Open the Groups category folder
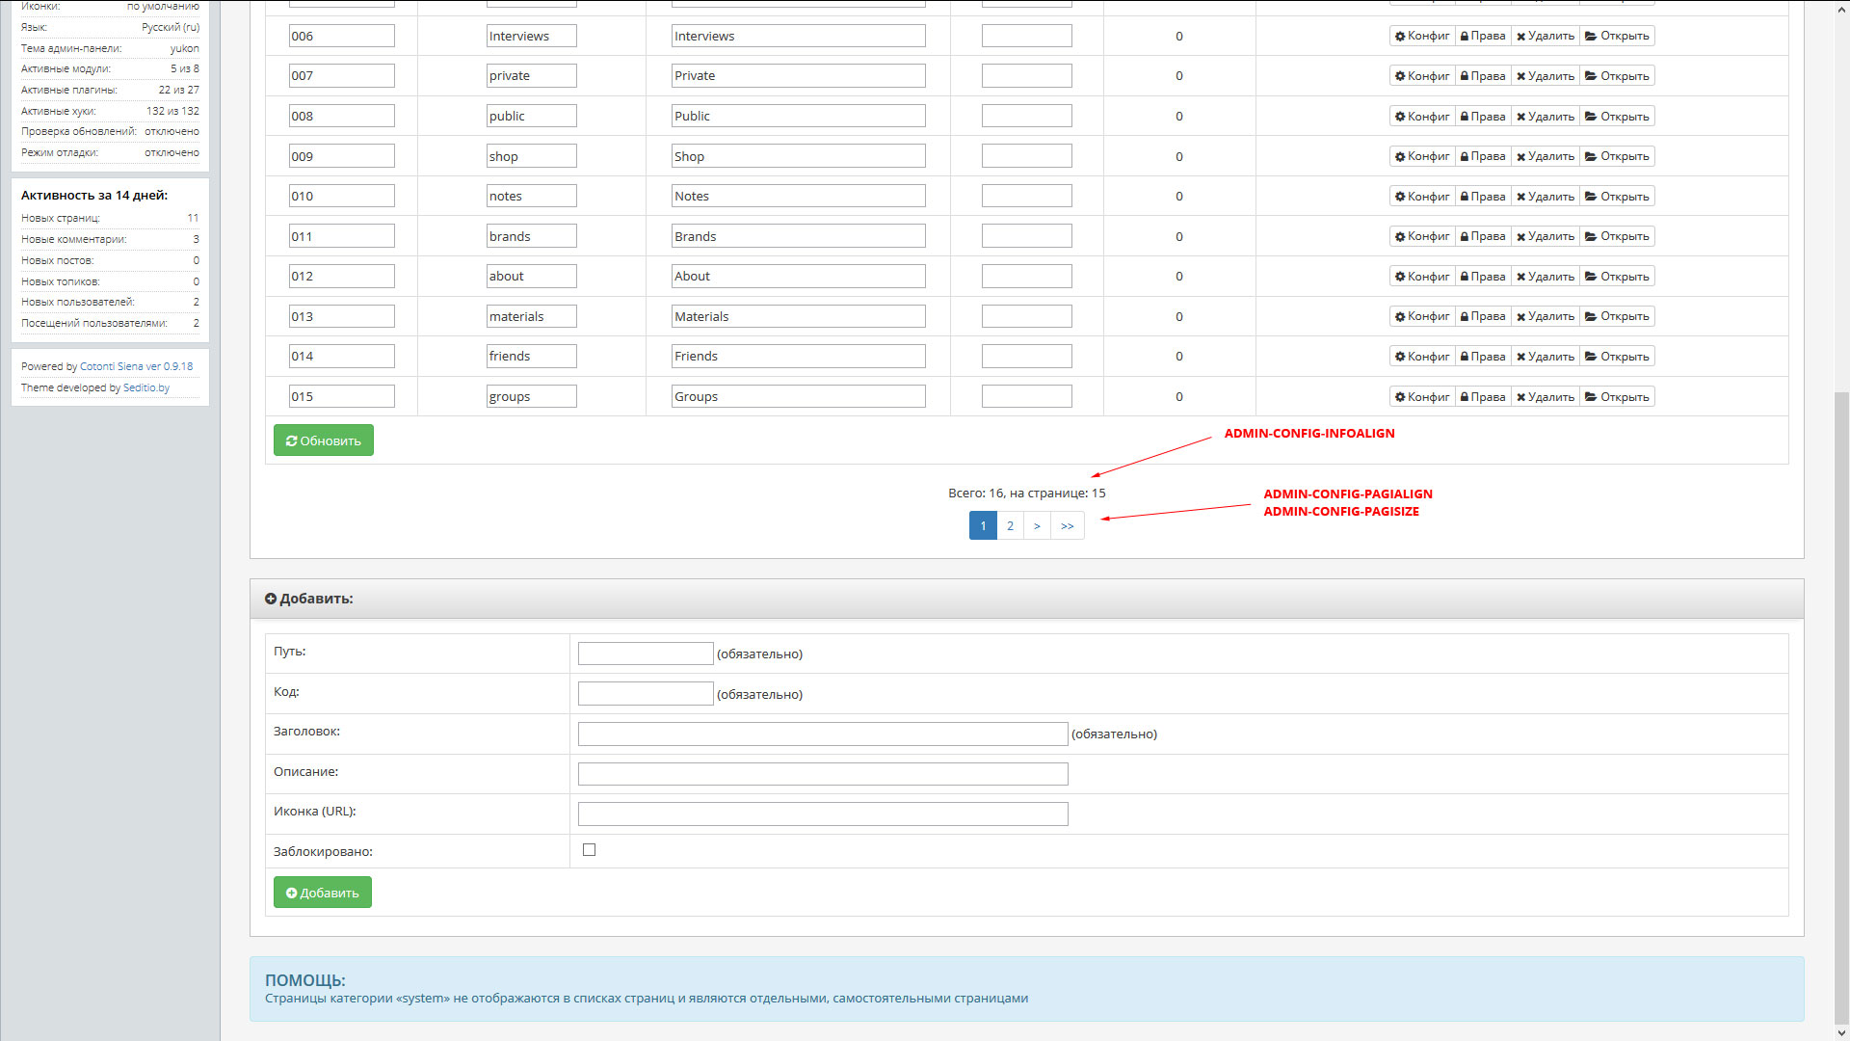The height and width of the screenshot is (1041, 1850). click(x=1617, y=397)
